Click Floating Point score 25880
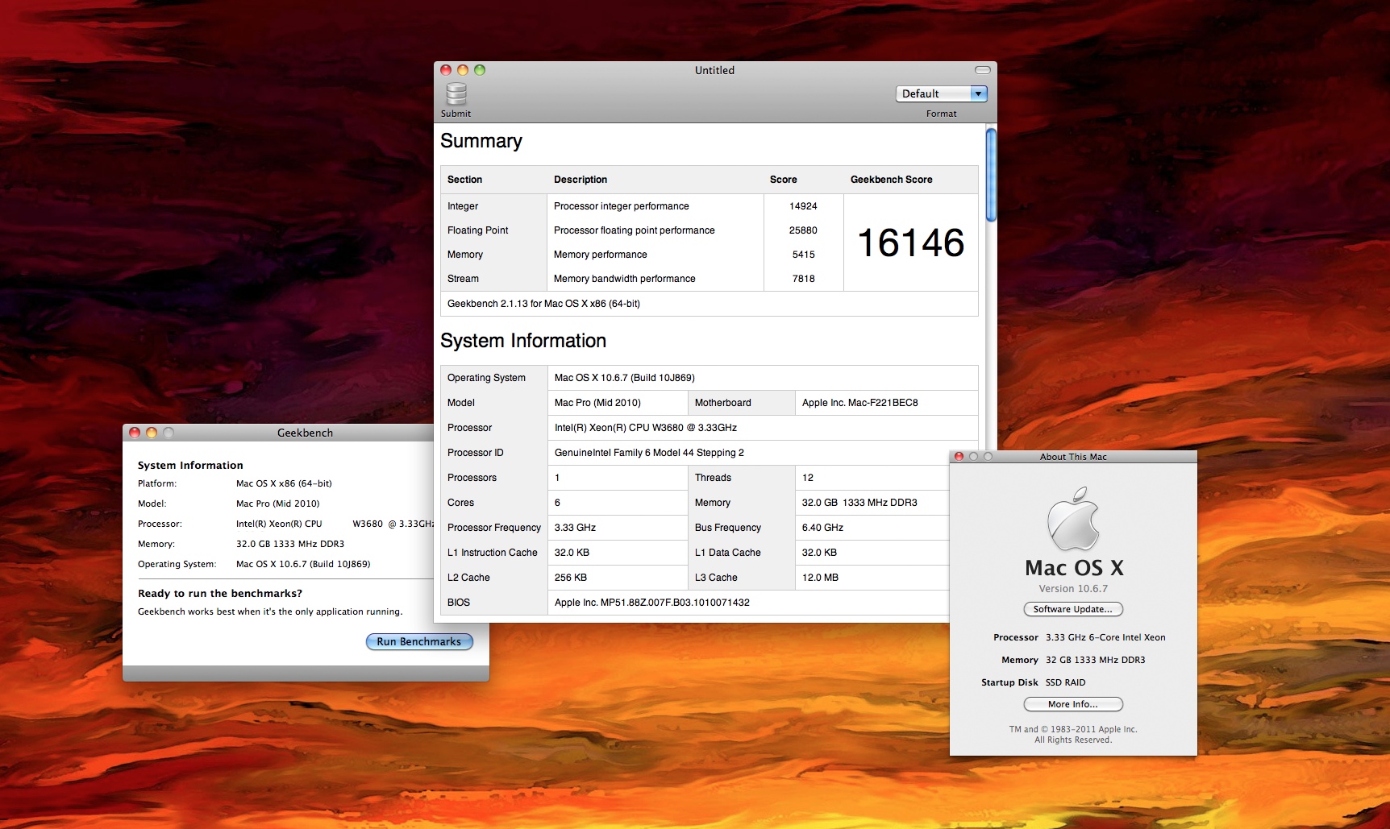1390x829 pixels. click(803, 230)
